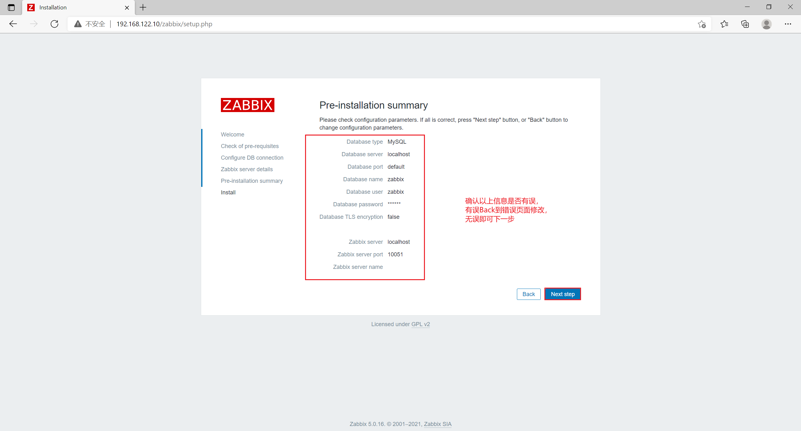Screen dimensions: 801x431
Task: Click the not-secure warning triangle icon
Action: tap(78, 24)
